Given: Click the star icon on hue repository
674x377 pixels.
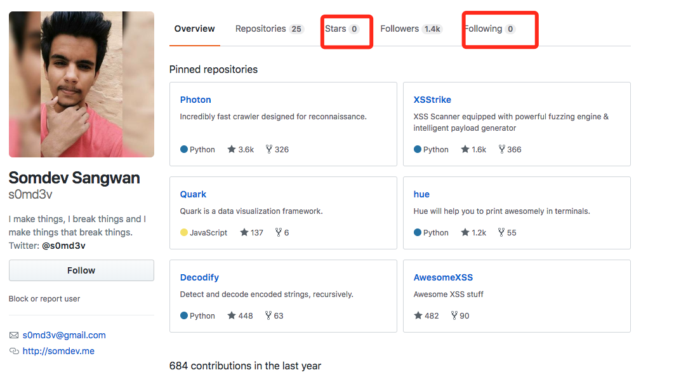Looking at the screenshot, I should (465, 233).
